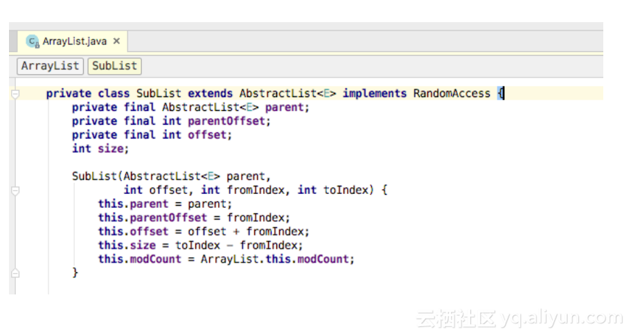The image size is (631, 336).
Task: Click 'this.offset' in the assignment line
Action: pyautogui.click(x=133, y=232)
